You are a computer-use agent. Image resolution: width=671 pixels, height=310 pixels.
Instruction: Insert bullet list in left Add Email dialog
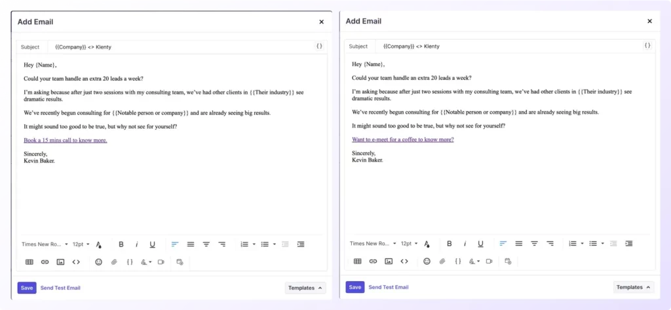coord(265,244)
